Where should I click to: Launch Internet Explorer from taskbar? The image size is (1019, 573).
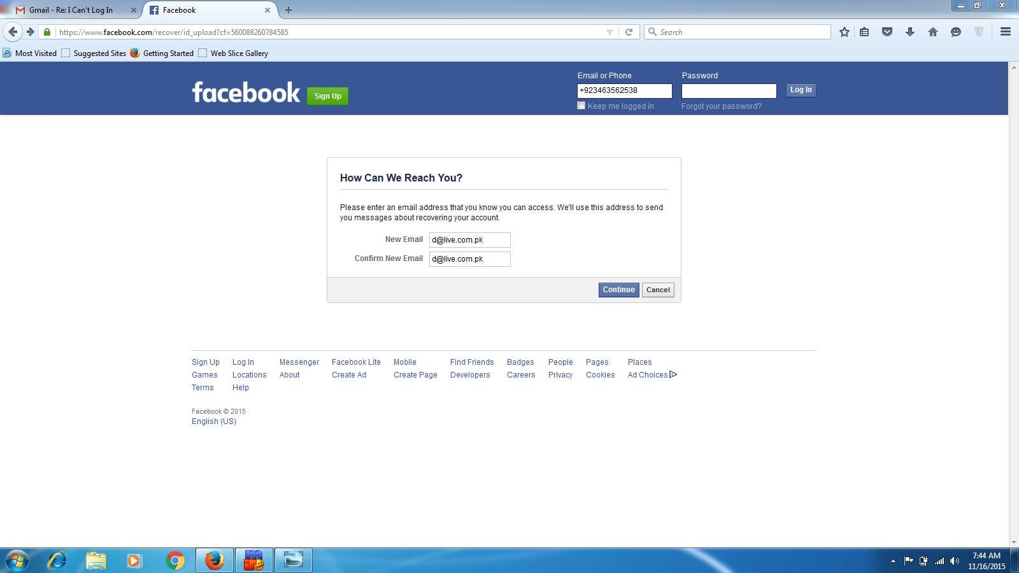57,560
